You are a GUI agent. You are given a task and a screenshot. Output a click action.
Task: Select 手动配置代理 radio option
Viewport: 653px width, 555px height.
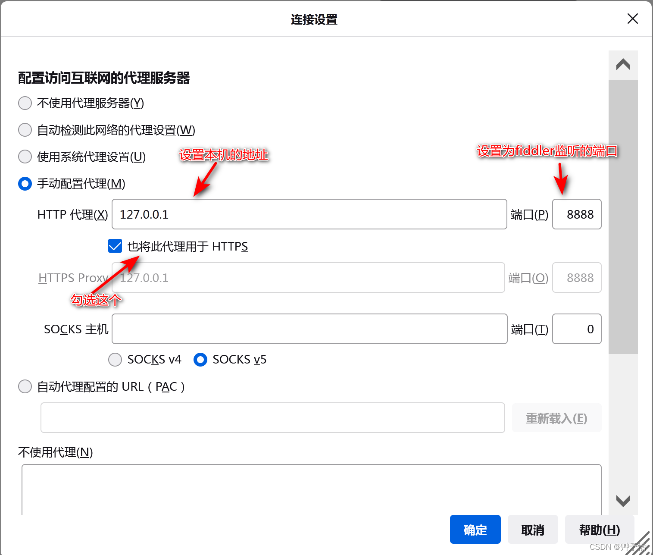point(25,184)
